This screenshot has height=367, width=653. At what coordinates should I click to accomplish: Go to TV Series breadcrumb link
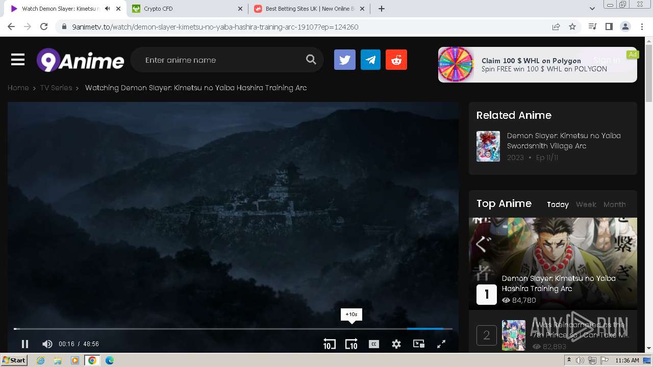click(56, 88)
